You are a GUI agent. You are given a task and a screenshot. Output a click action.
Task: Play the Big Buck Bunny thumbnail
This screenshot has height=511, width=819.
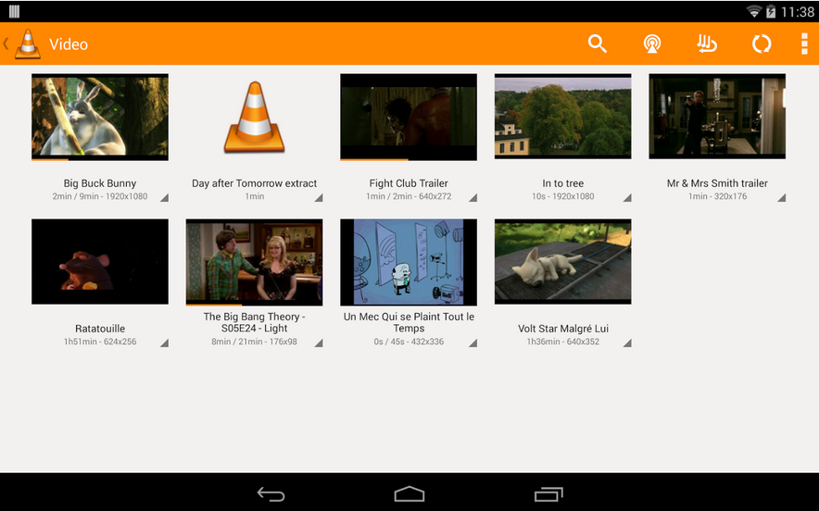pos(100,117)
